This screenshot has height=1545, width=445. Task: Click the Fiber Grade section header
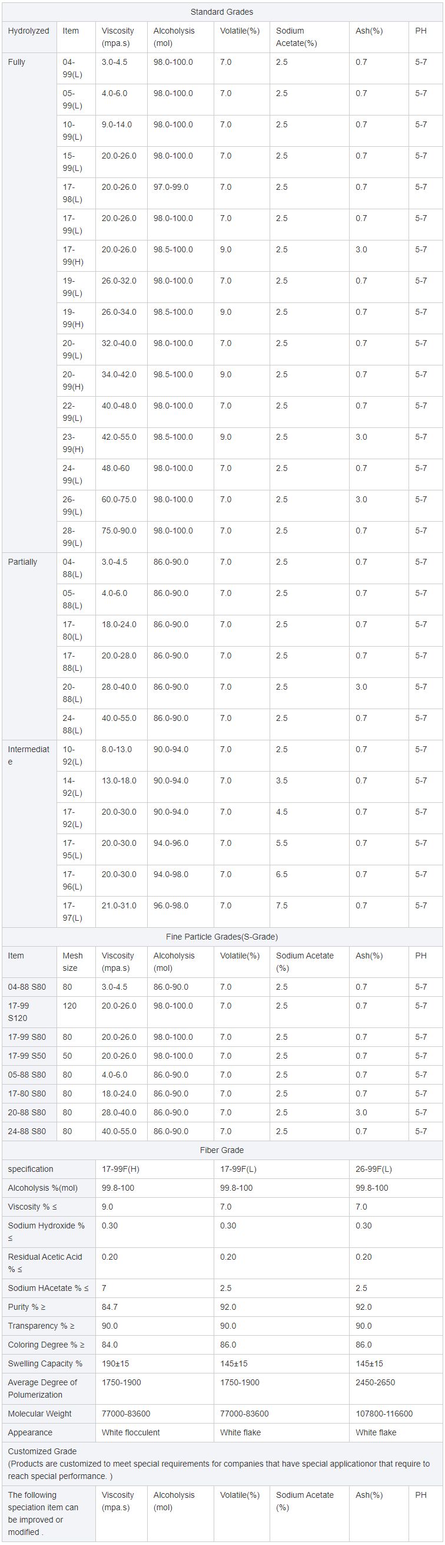pos(221,1149)
